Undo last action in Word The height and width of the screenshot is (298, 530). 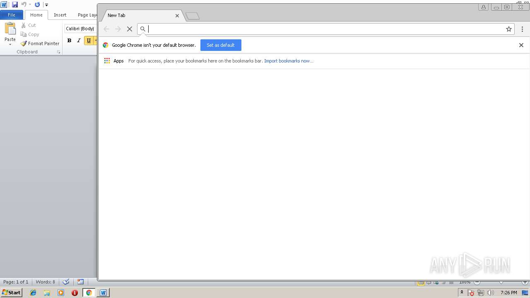(x=24, y=5)
